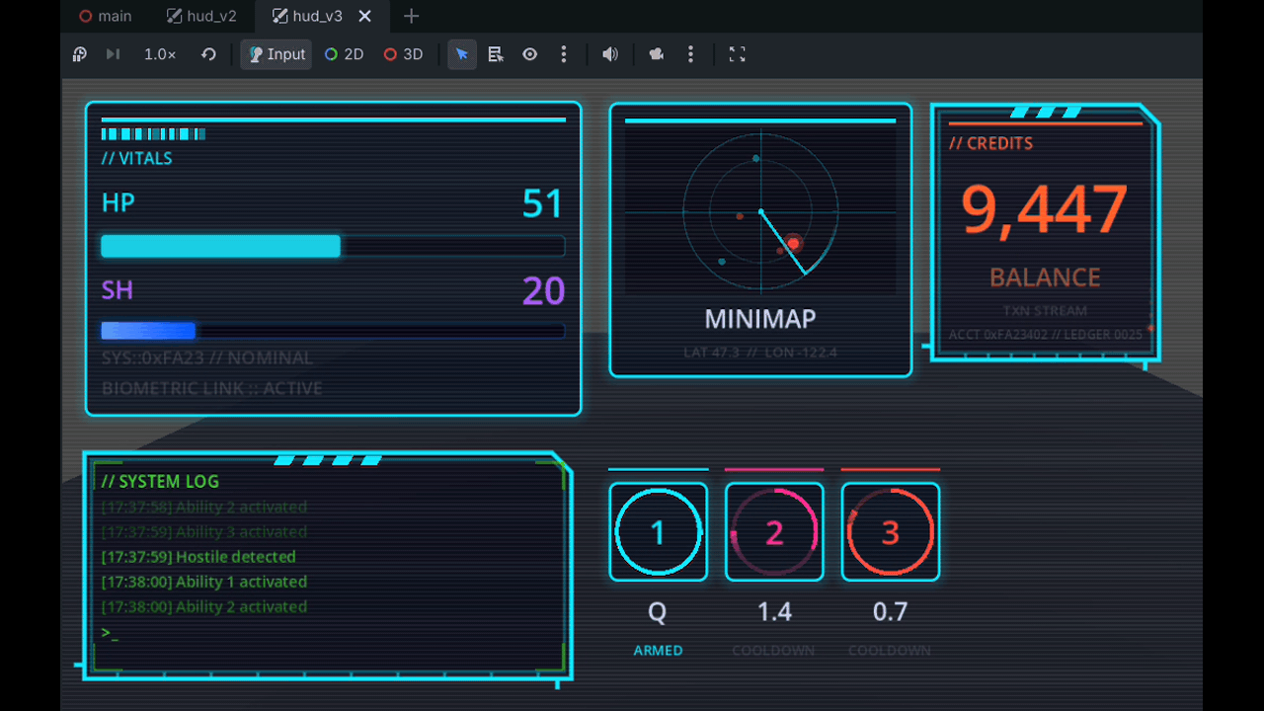The image size is (1264, 711).
Task: Choose the list-select tool icon
Action: 496,54
